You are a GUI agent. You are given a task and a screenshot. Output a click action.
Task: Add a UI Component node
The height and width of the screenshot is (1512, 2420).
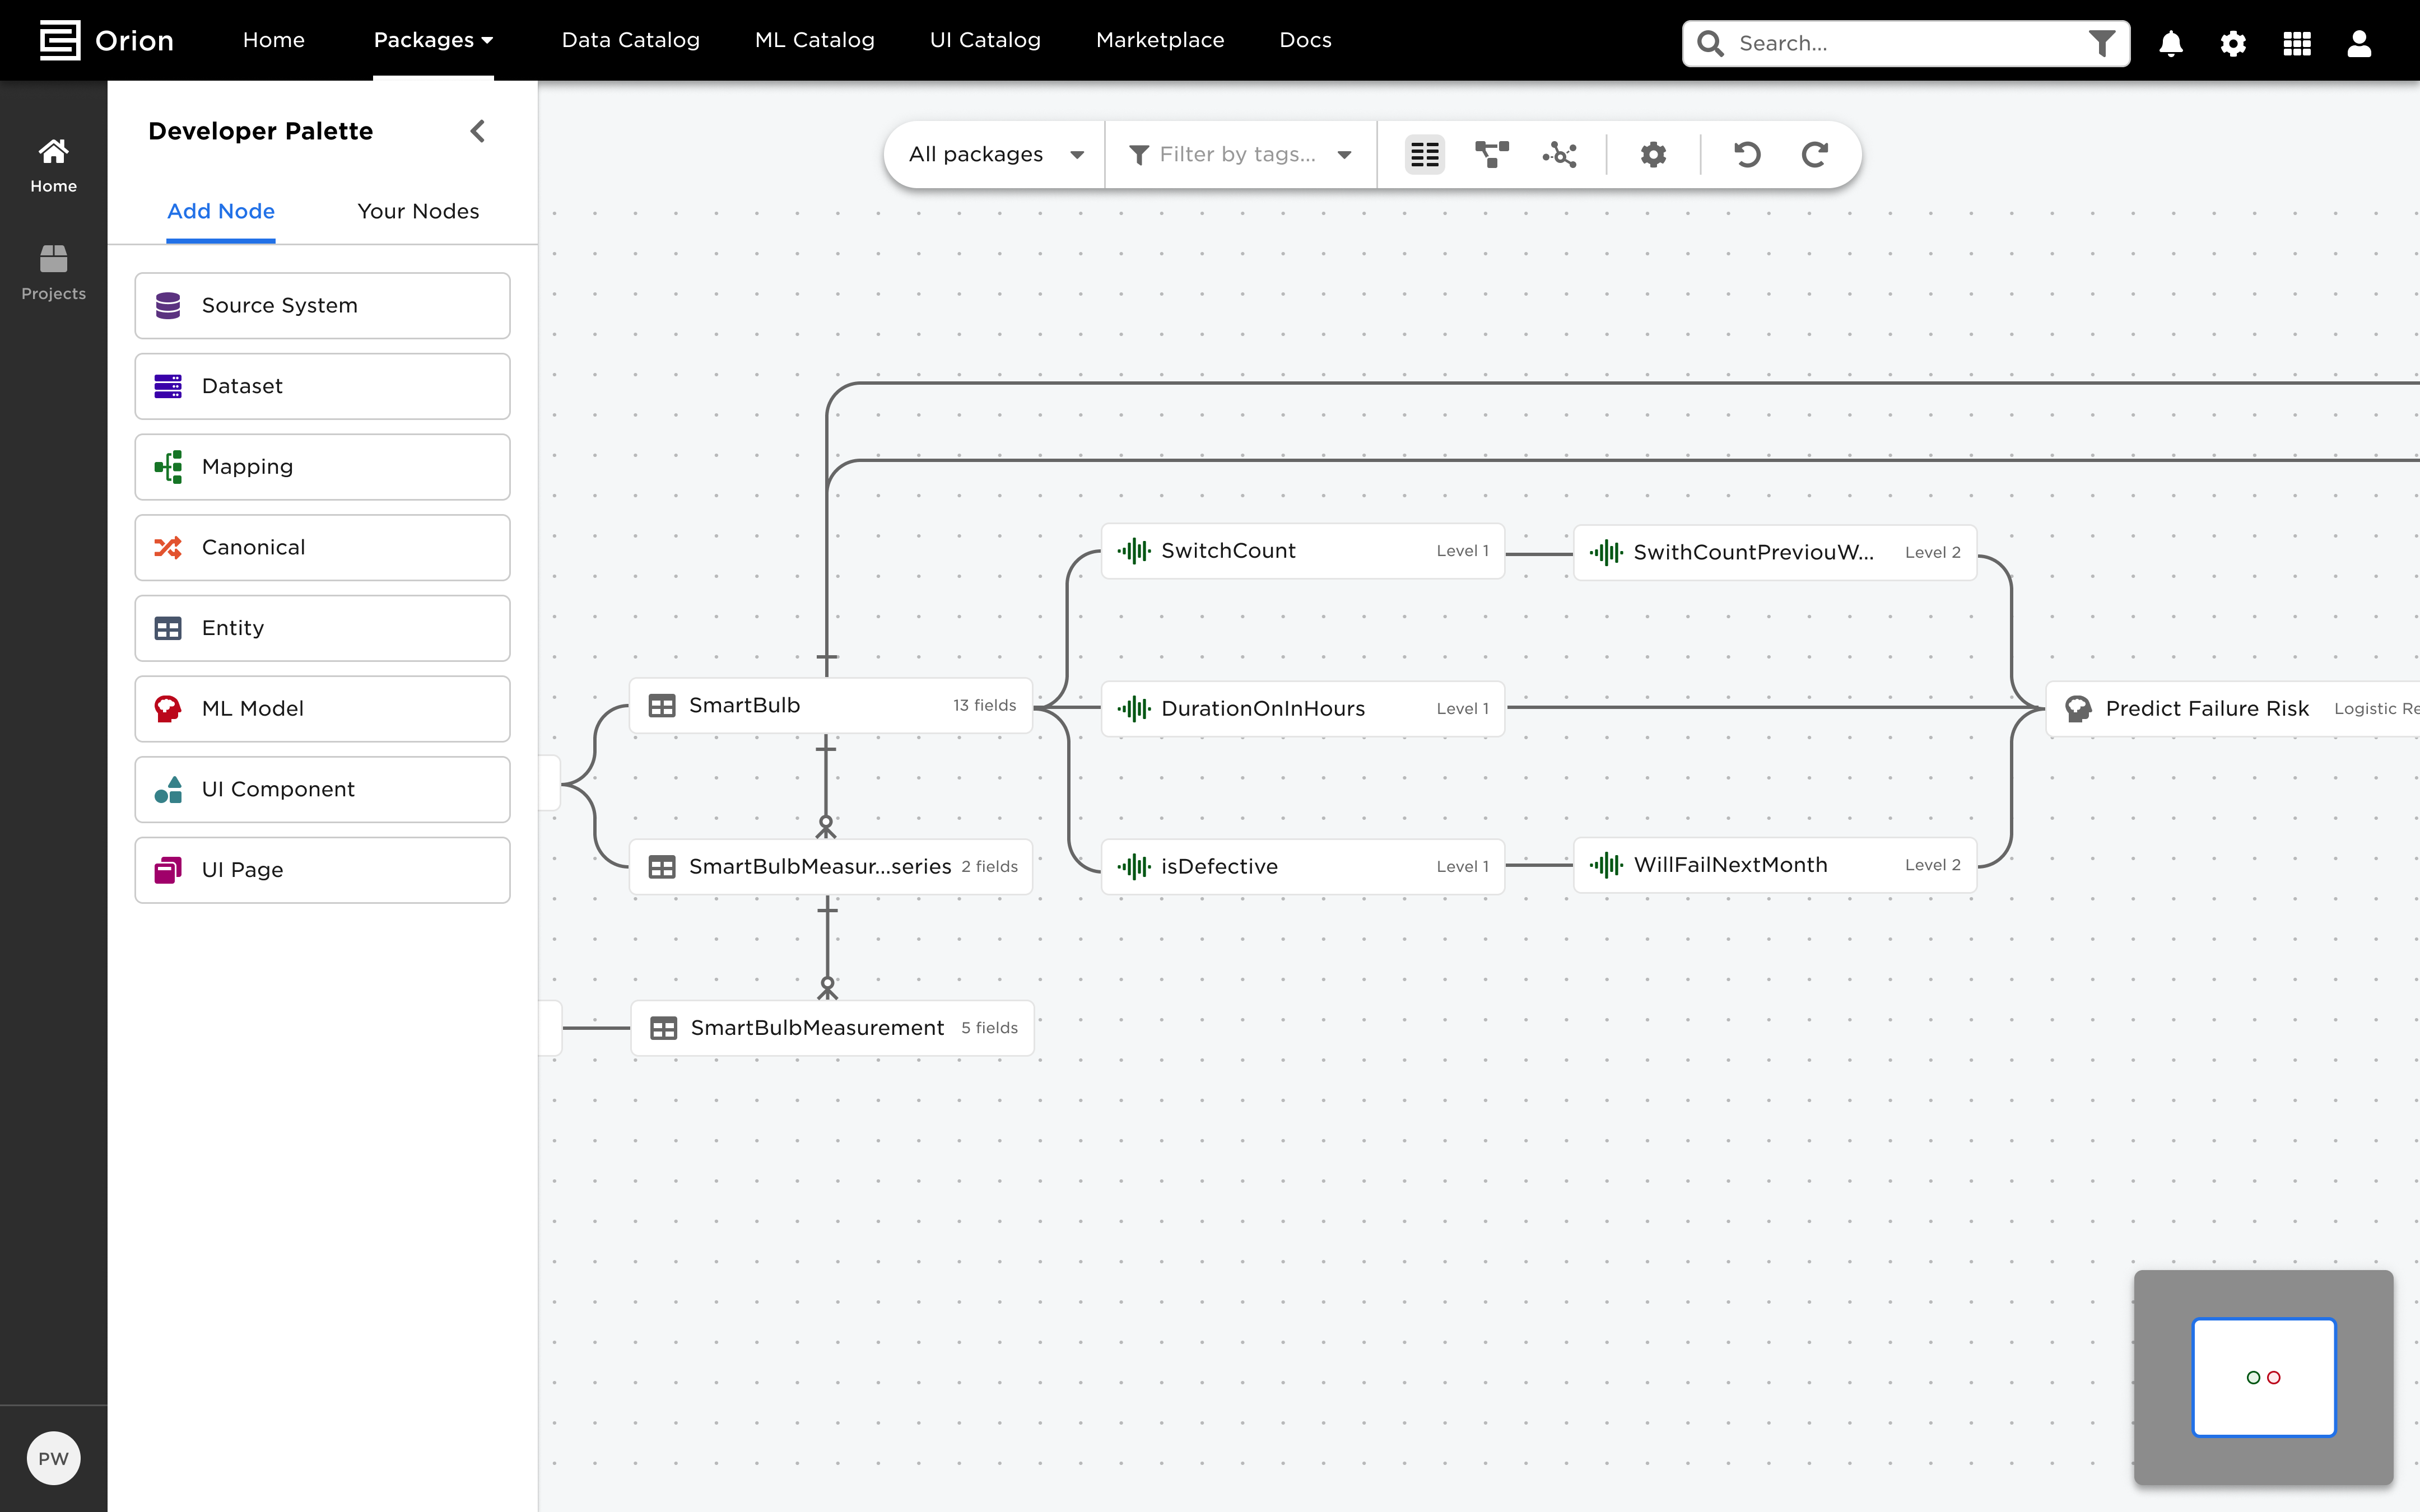pos(322,789)
